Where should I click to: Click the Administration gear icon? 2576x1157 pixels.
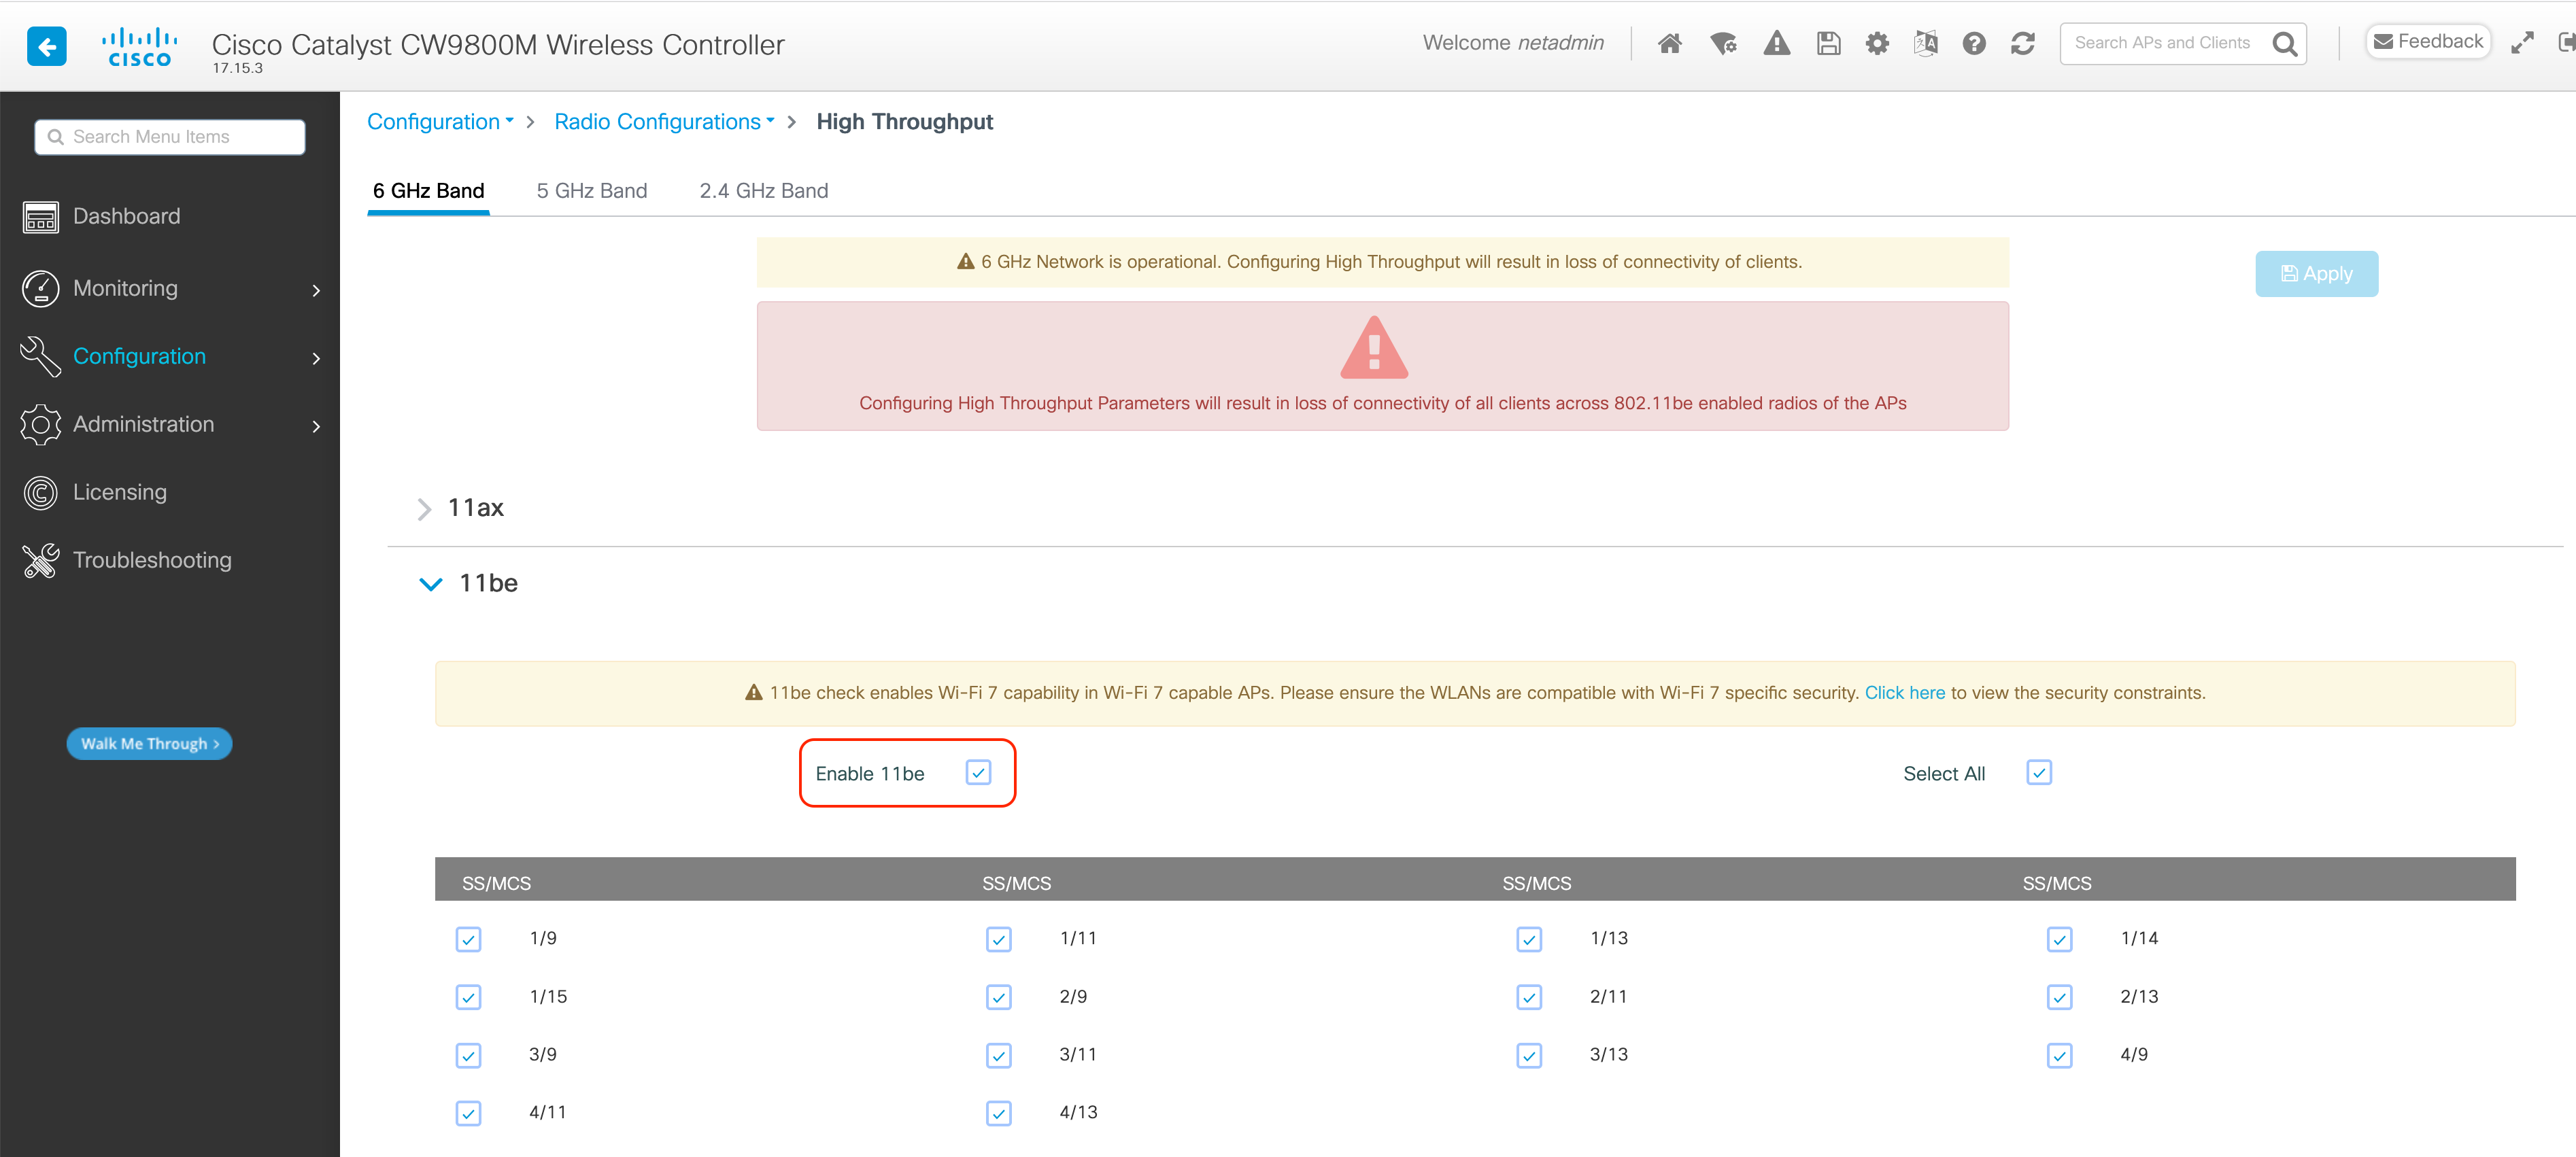pyautogui.click(x=41, y=424)
